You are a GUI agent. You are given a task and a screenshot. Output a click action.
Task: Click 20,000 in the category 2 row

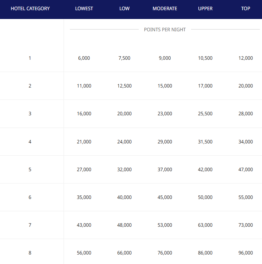coord(245,86)
